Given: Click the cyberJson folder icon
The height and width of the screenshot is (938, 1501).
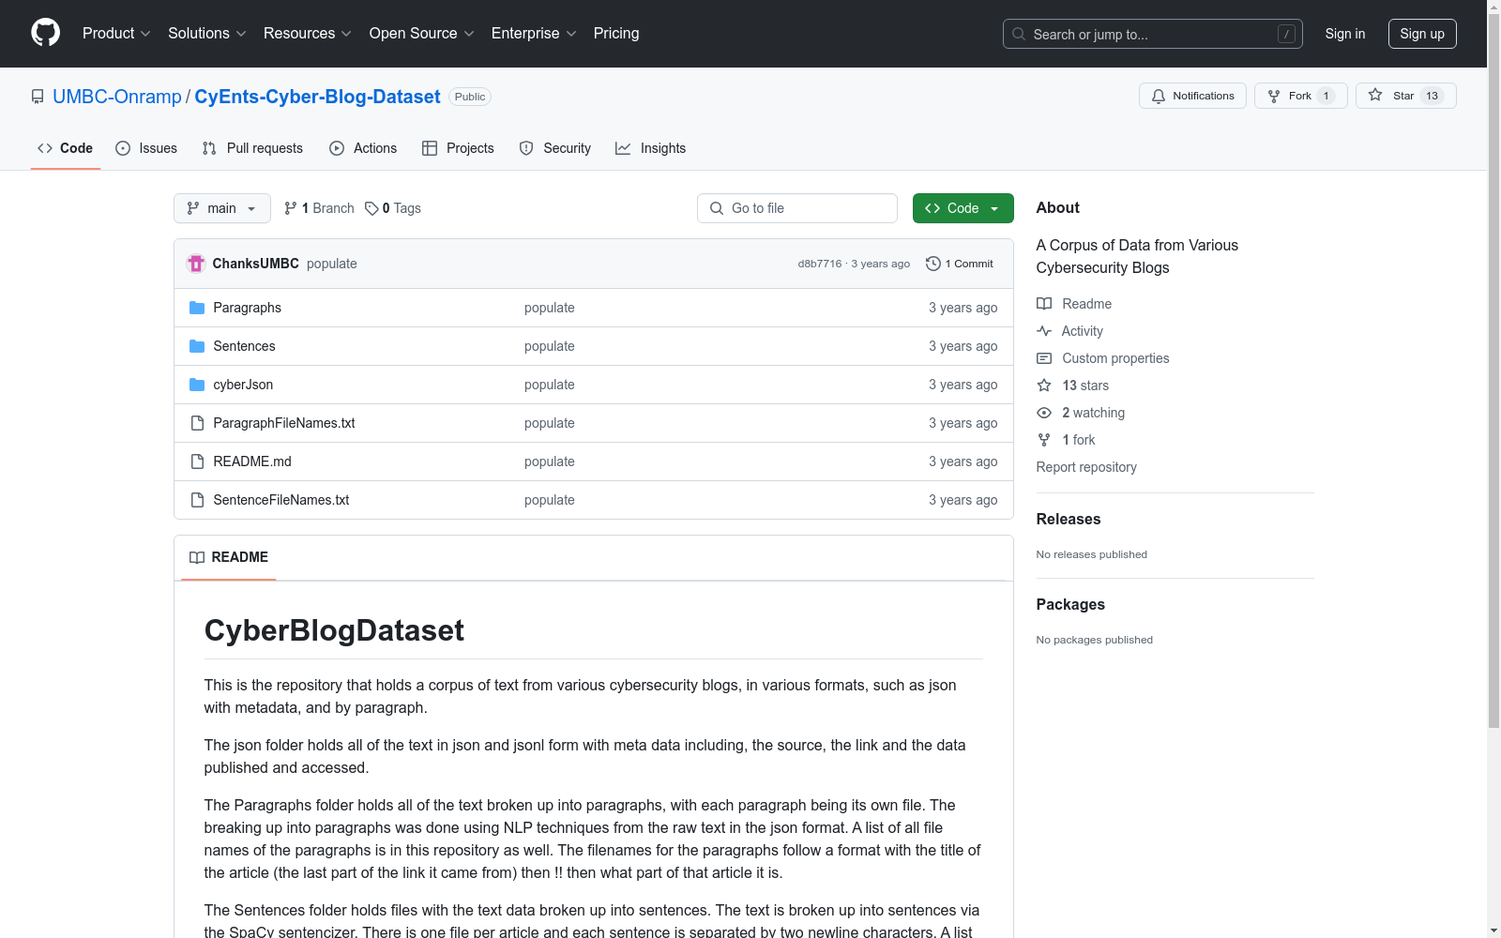Looking at the screenshot, I should (197, 385).
